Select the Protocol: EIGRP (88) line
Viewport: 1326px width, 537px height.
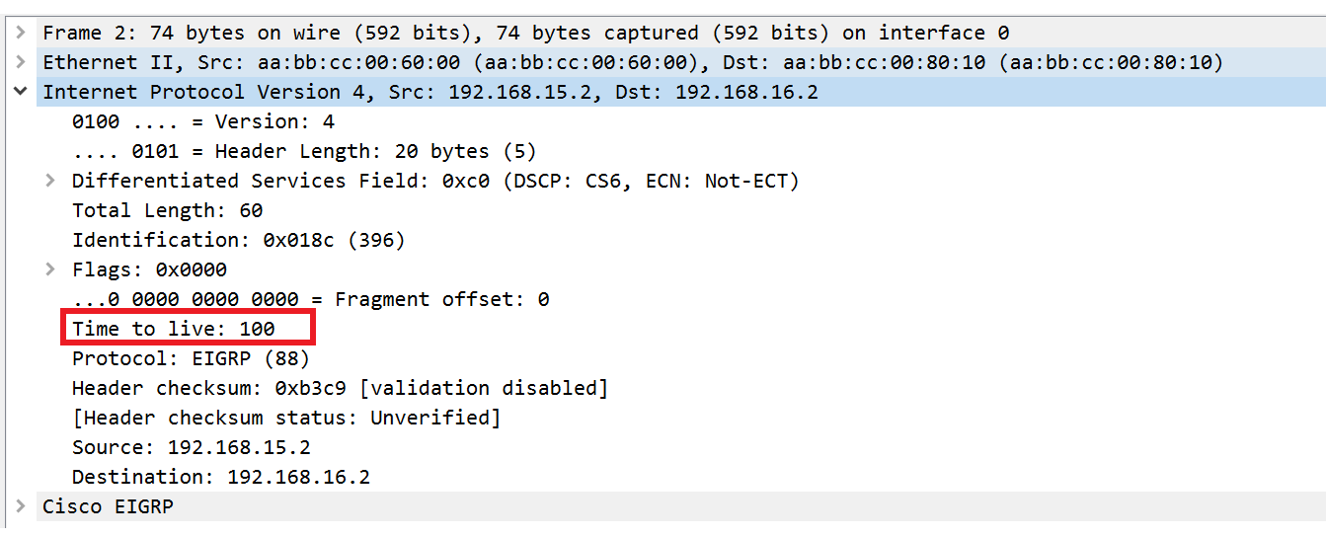pos(192,359)
